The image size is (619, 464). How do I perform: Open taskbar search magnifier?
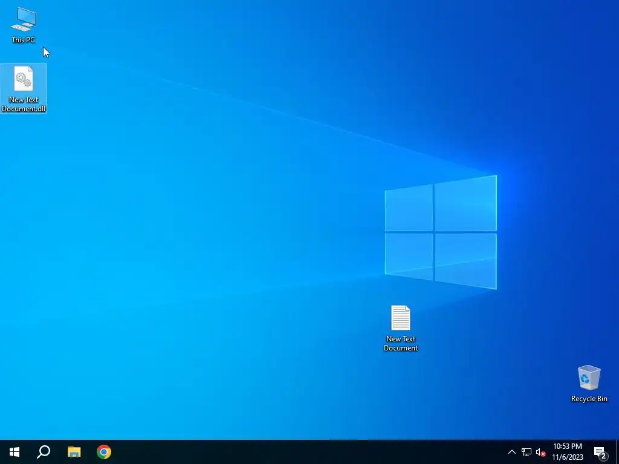(x=44, y=452)
